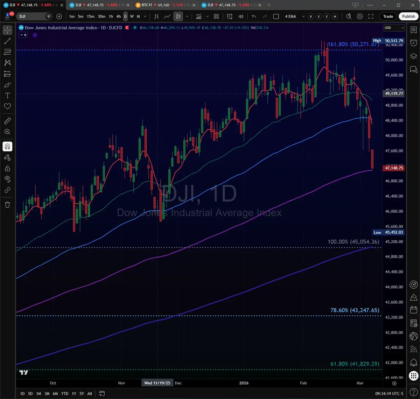
Task: Select the brush drawing tool
Action: 7,84
